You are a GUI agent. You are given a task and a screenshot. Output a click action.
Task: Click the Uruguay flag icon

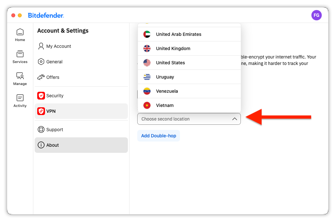tap(147, 77)
